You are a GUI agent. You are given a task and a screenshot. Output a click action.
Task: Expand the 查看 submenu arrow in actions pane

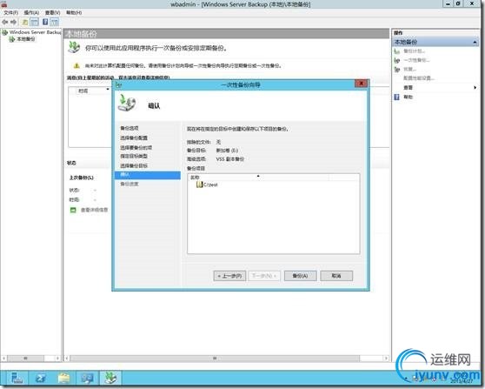(x=475, y=88)
